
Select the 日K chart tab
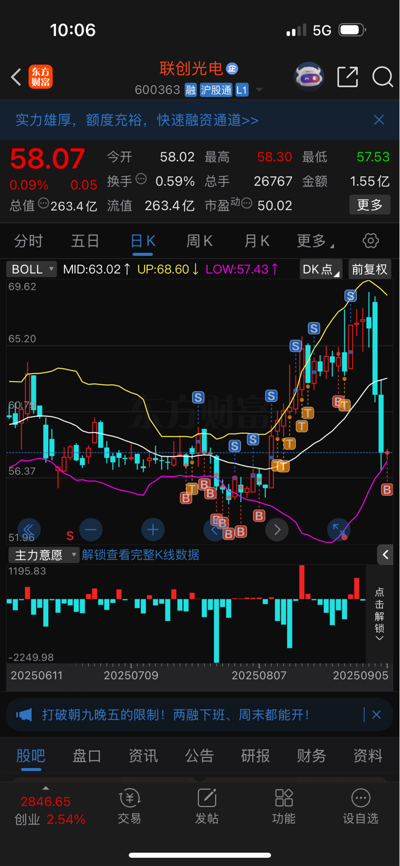(143, 241)
